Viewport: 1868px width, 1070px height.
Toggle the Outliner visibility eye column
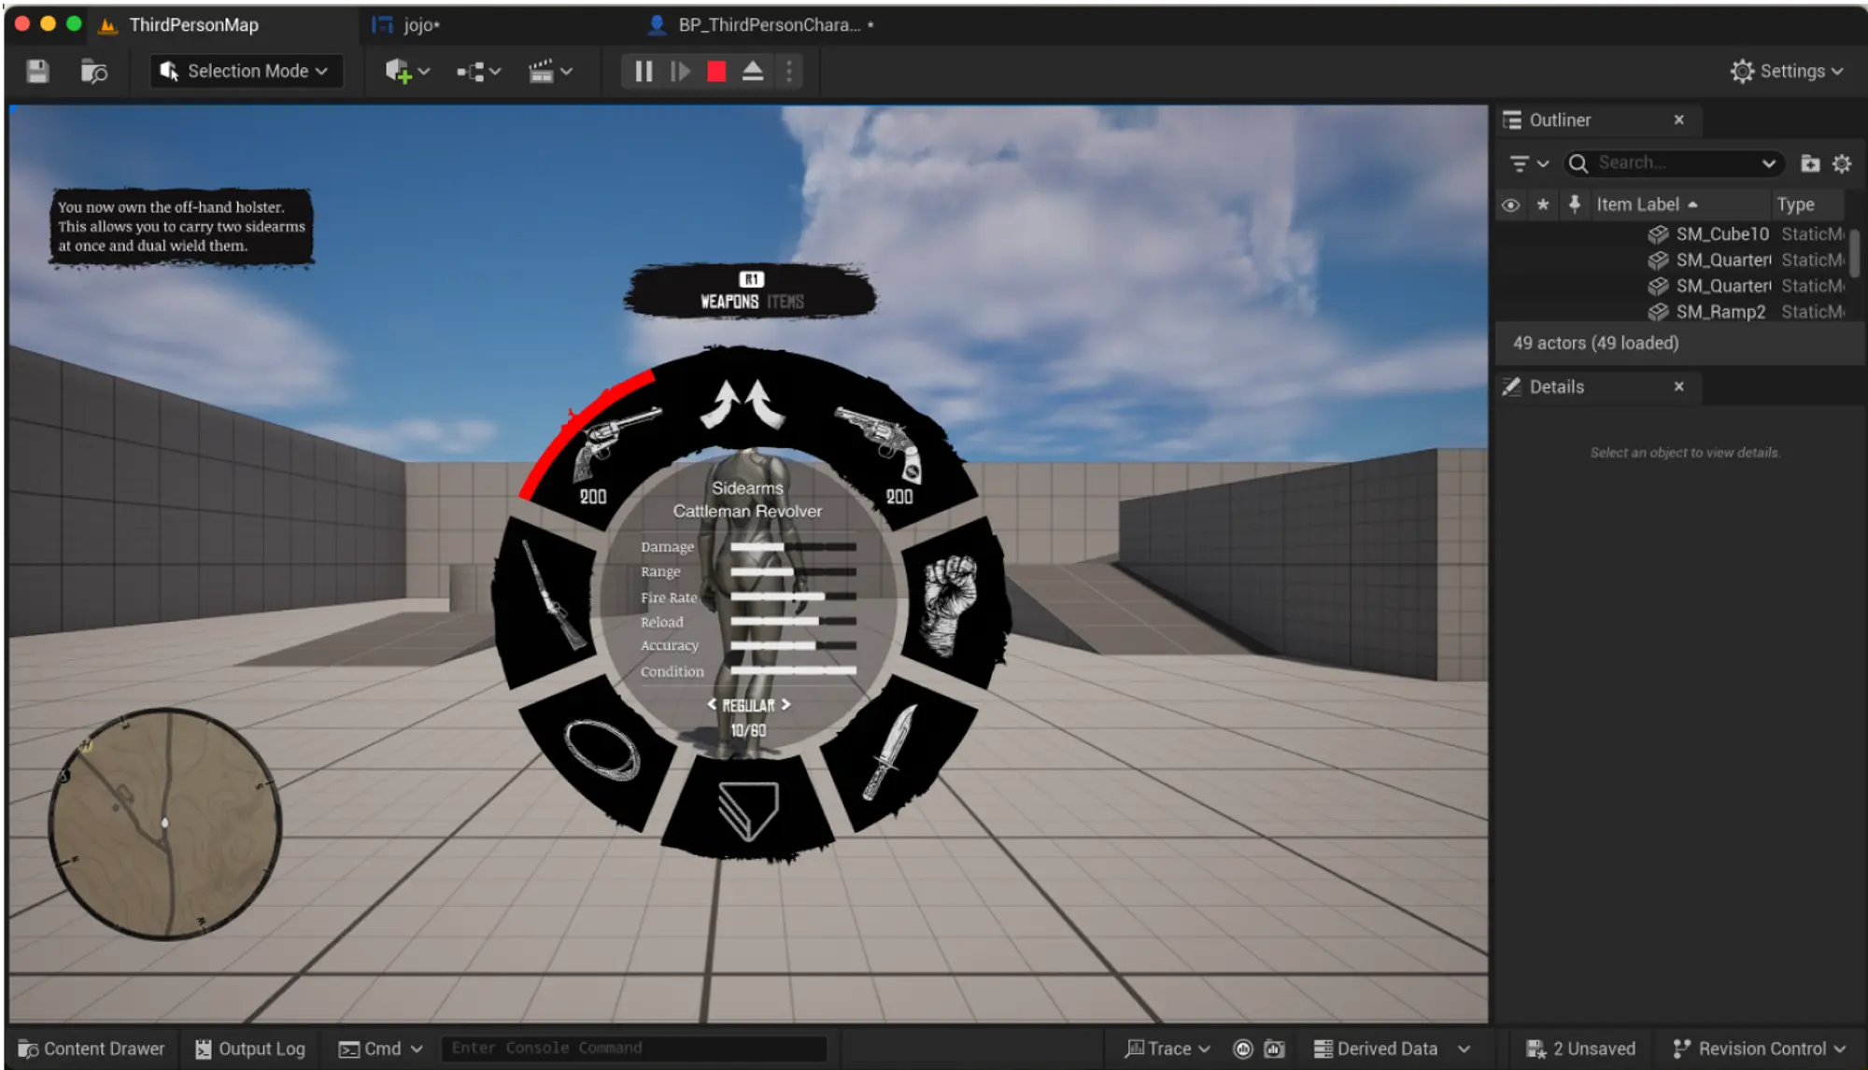pyautogui.click(x=1510, y=204)
